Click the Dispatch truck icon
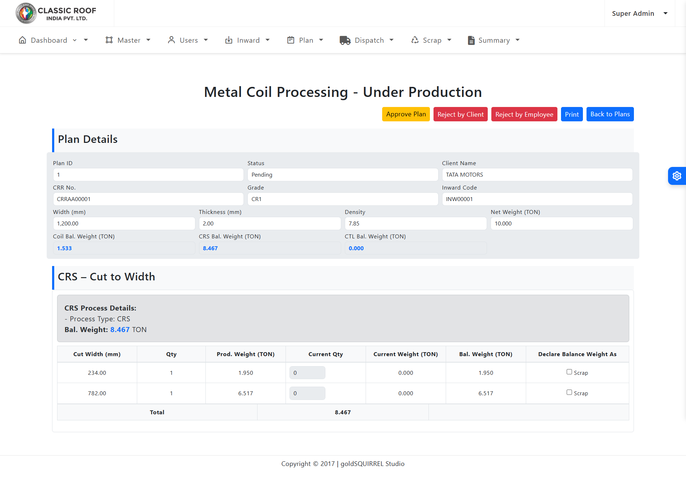This screenshot has height=485, width=686. (x=345, y=40)
